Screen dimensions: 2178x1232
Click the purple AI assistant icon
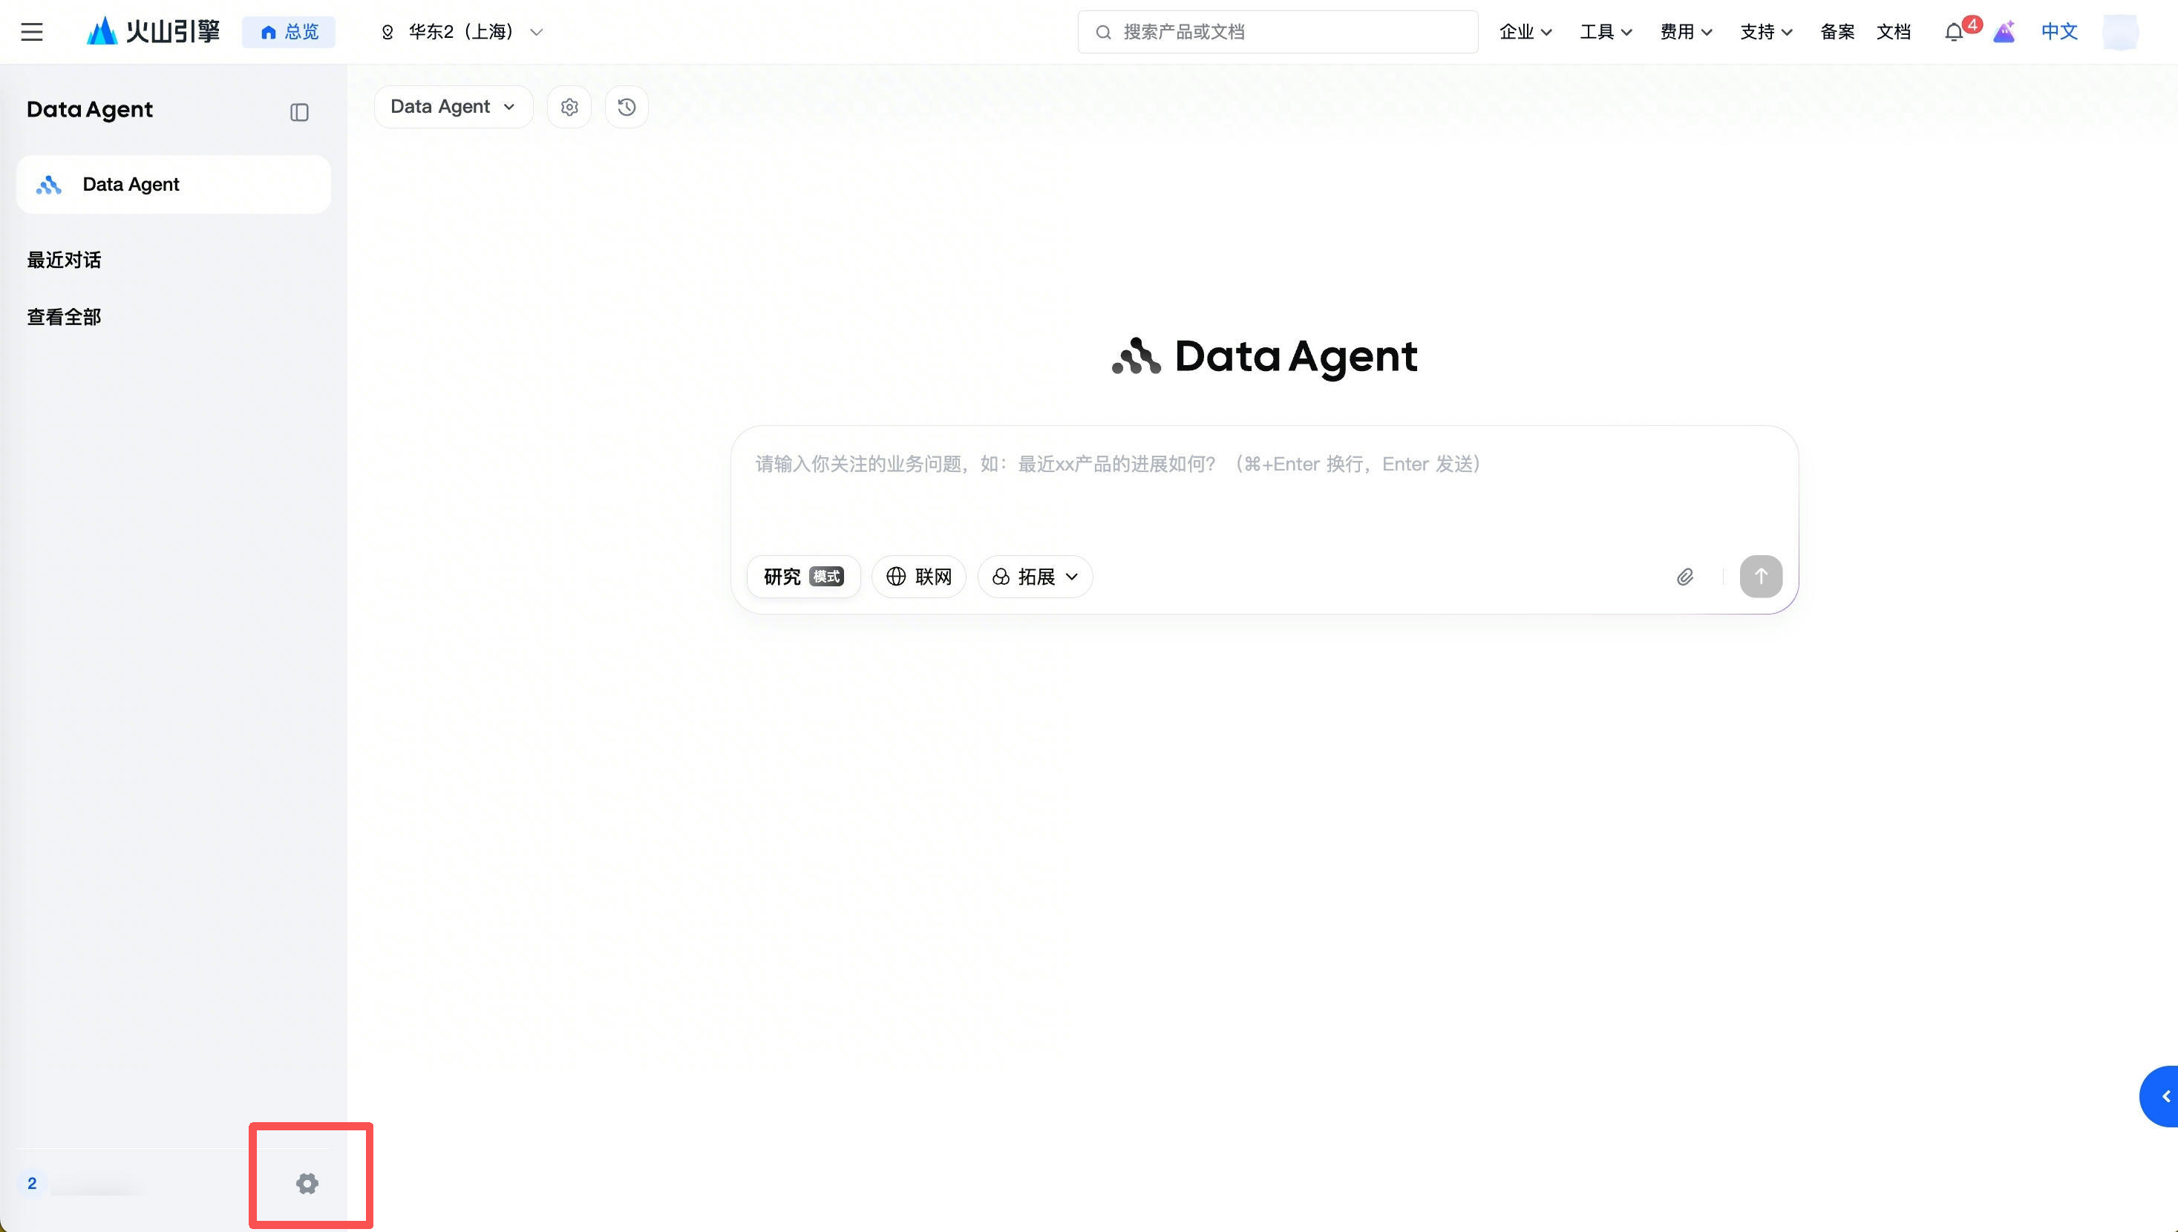coord(2003,33)
